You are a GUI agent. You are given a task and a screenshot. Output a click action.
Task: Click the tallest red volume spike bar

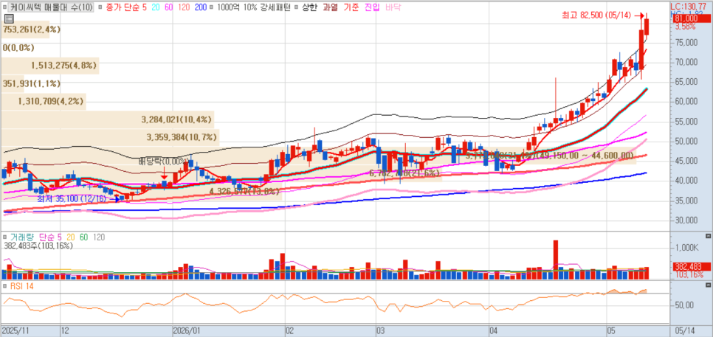pyautogui.click(x=556, y=260)
